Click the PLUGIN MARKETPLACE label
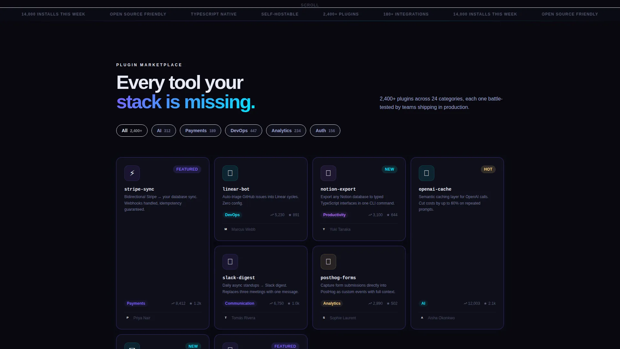The width and height of the screenshot is (620, 349). 149,65
